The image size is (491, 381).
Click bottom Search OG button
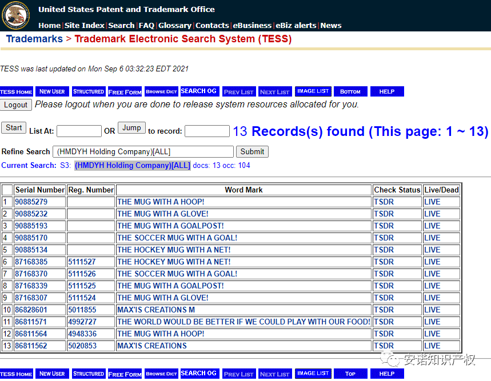pyautogui.click(x=199, y=374)
